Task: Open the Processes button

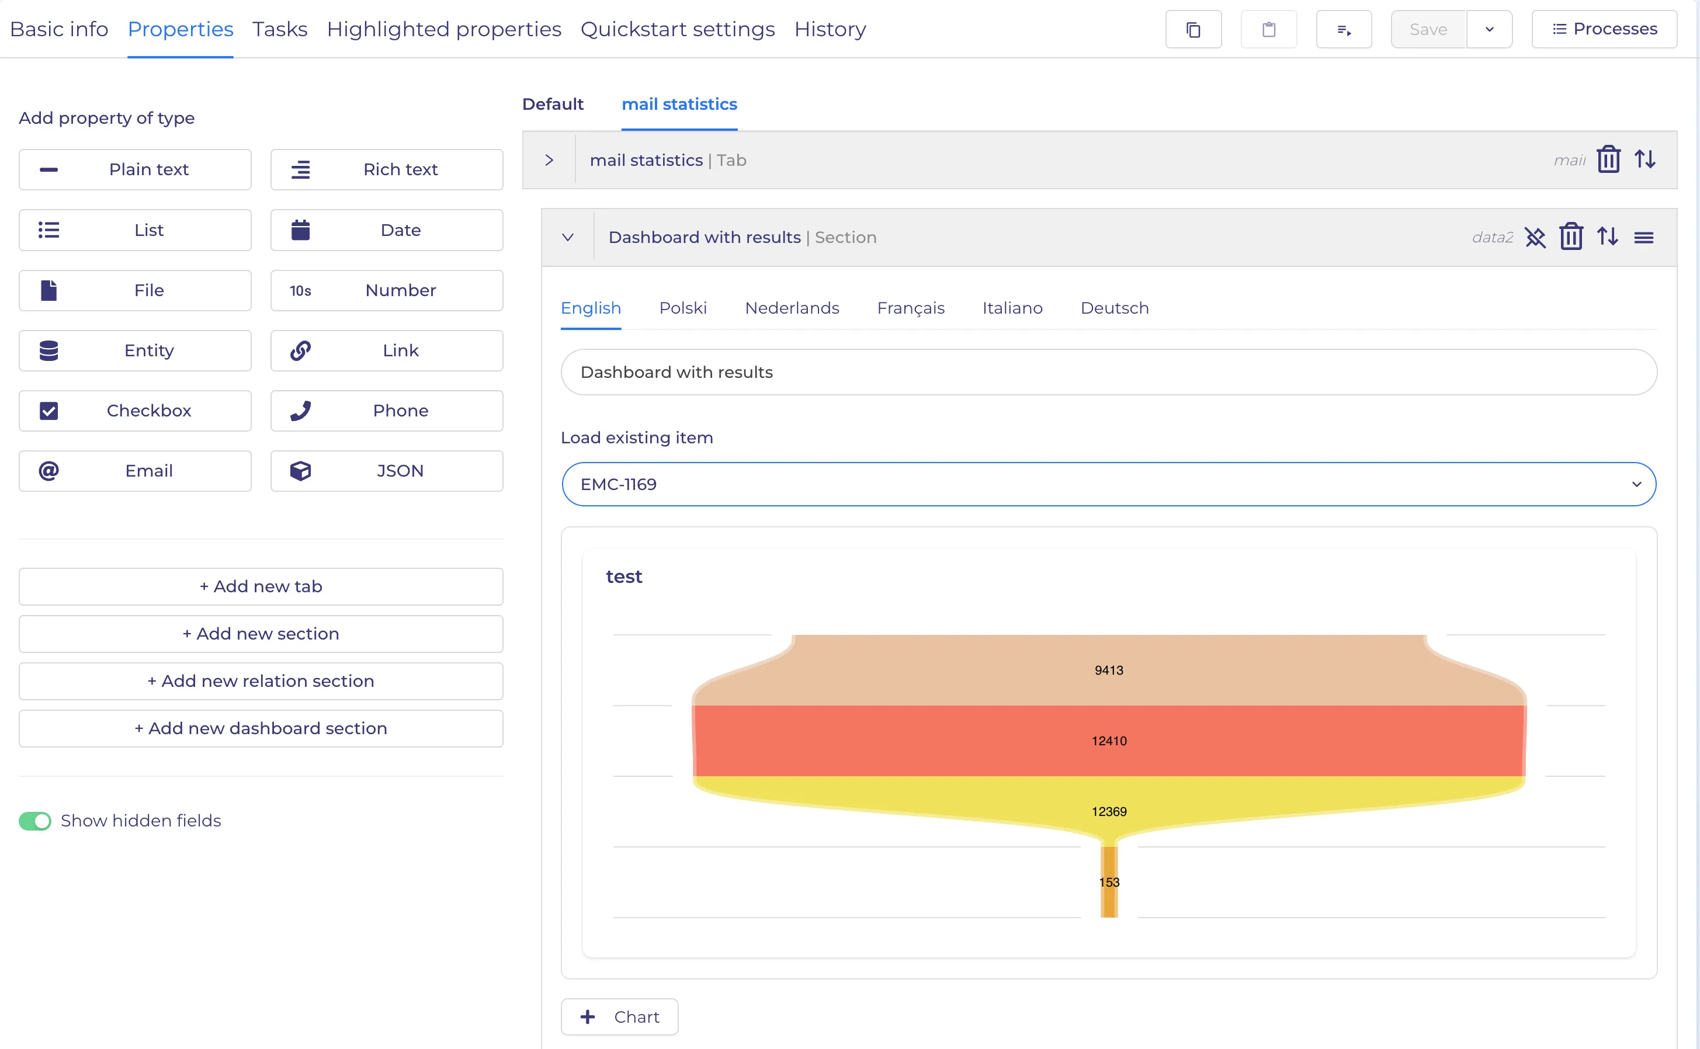Action: tap(1604, 29)
